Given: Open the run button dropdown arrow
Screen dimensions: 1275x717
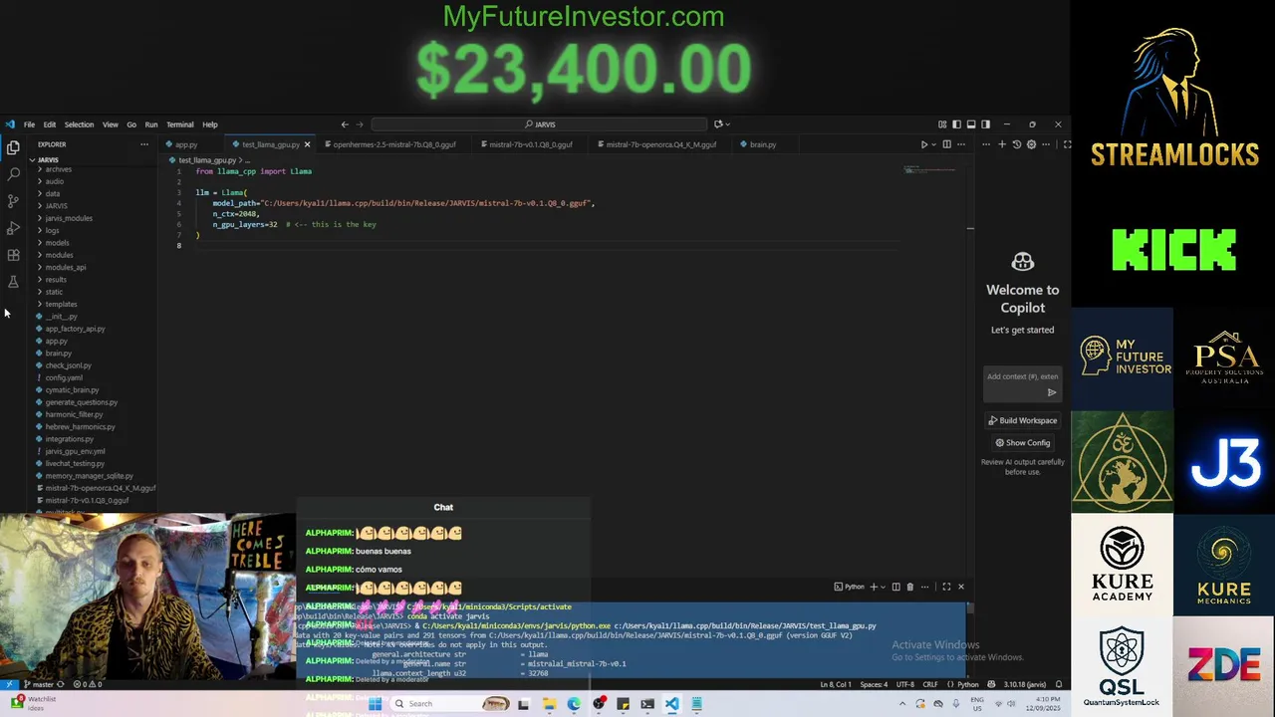Looking at the screenshot, I should (x=934, y=144).
